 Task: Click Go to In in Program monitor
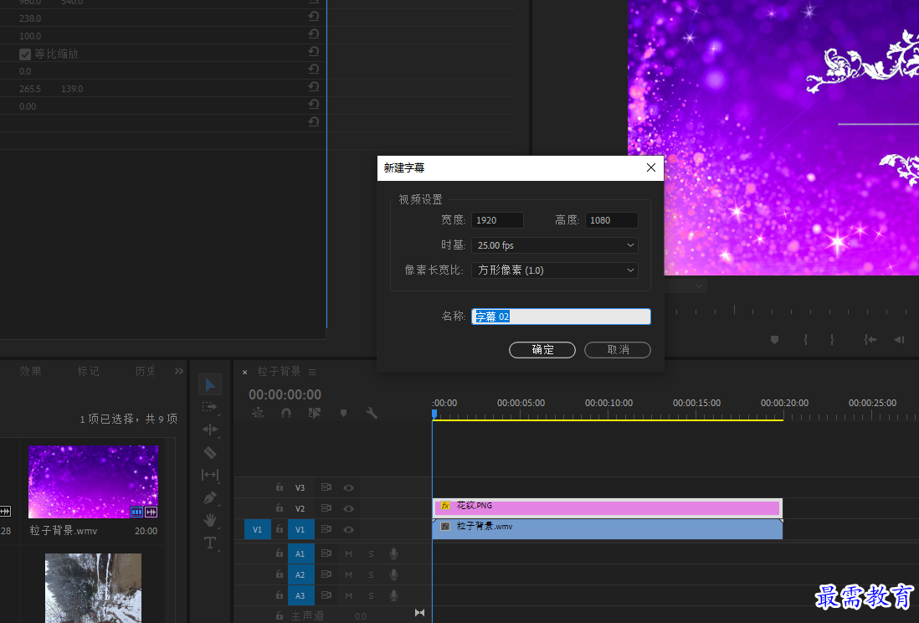click(x=870, y=340)
